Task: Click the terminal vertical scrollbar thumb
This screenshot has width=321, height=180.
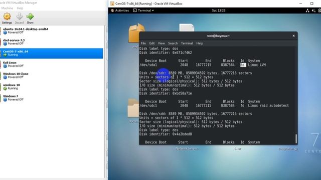Action: click(x=296, y=139)
